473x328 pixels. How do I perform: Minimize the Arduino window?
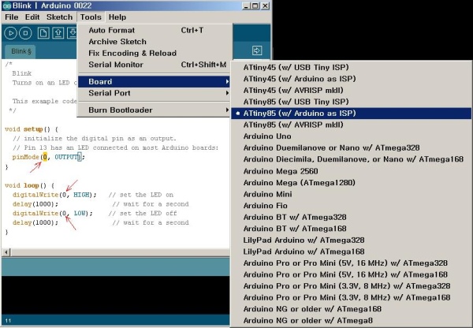[x=247, y=6]
